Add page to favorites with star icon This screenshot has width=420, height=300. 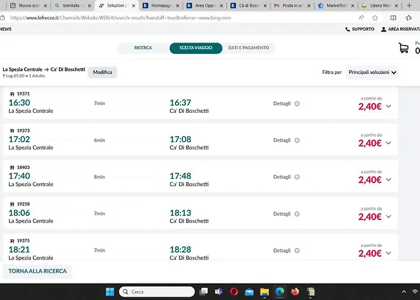click(376, 18)
